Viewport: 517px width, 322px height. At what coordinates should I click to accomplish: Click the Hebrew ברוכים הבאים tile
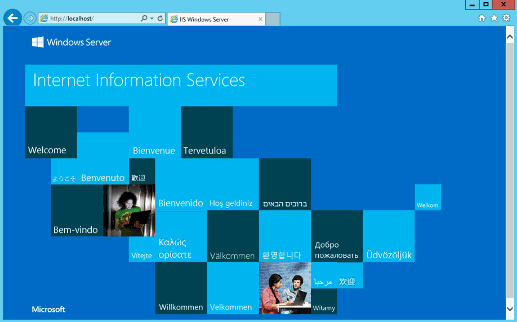point(285,184)
